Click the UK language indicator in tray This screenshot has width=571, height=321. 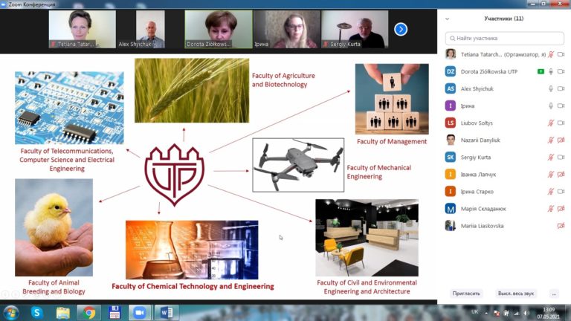474,312
